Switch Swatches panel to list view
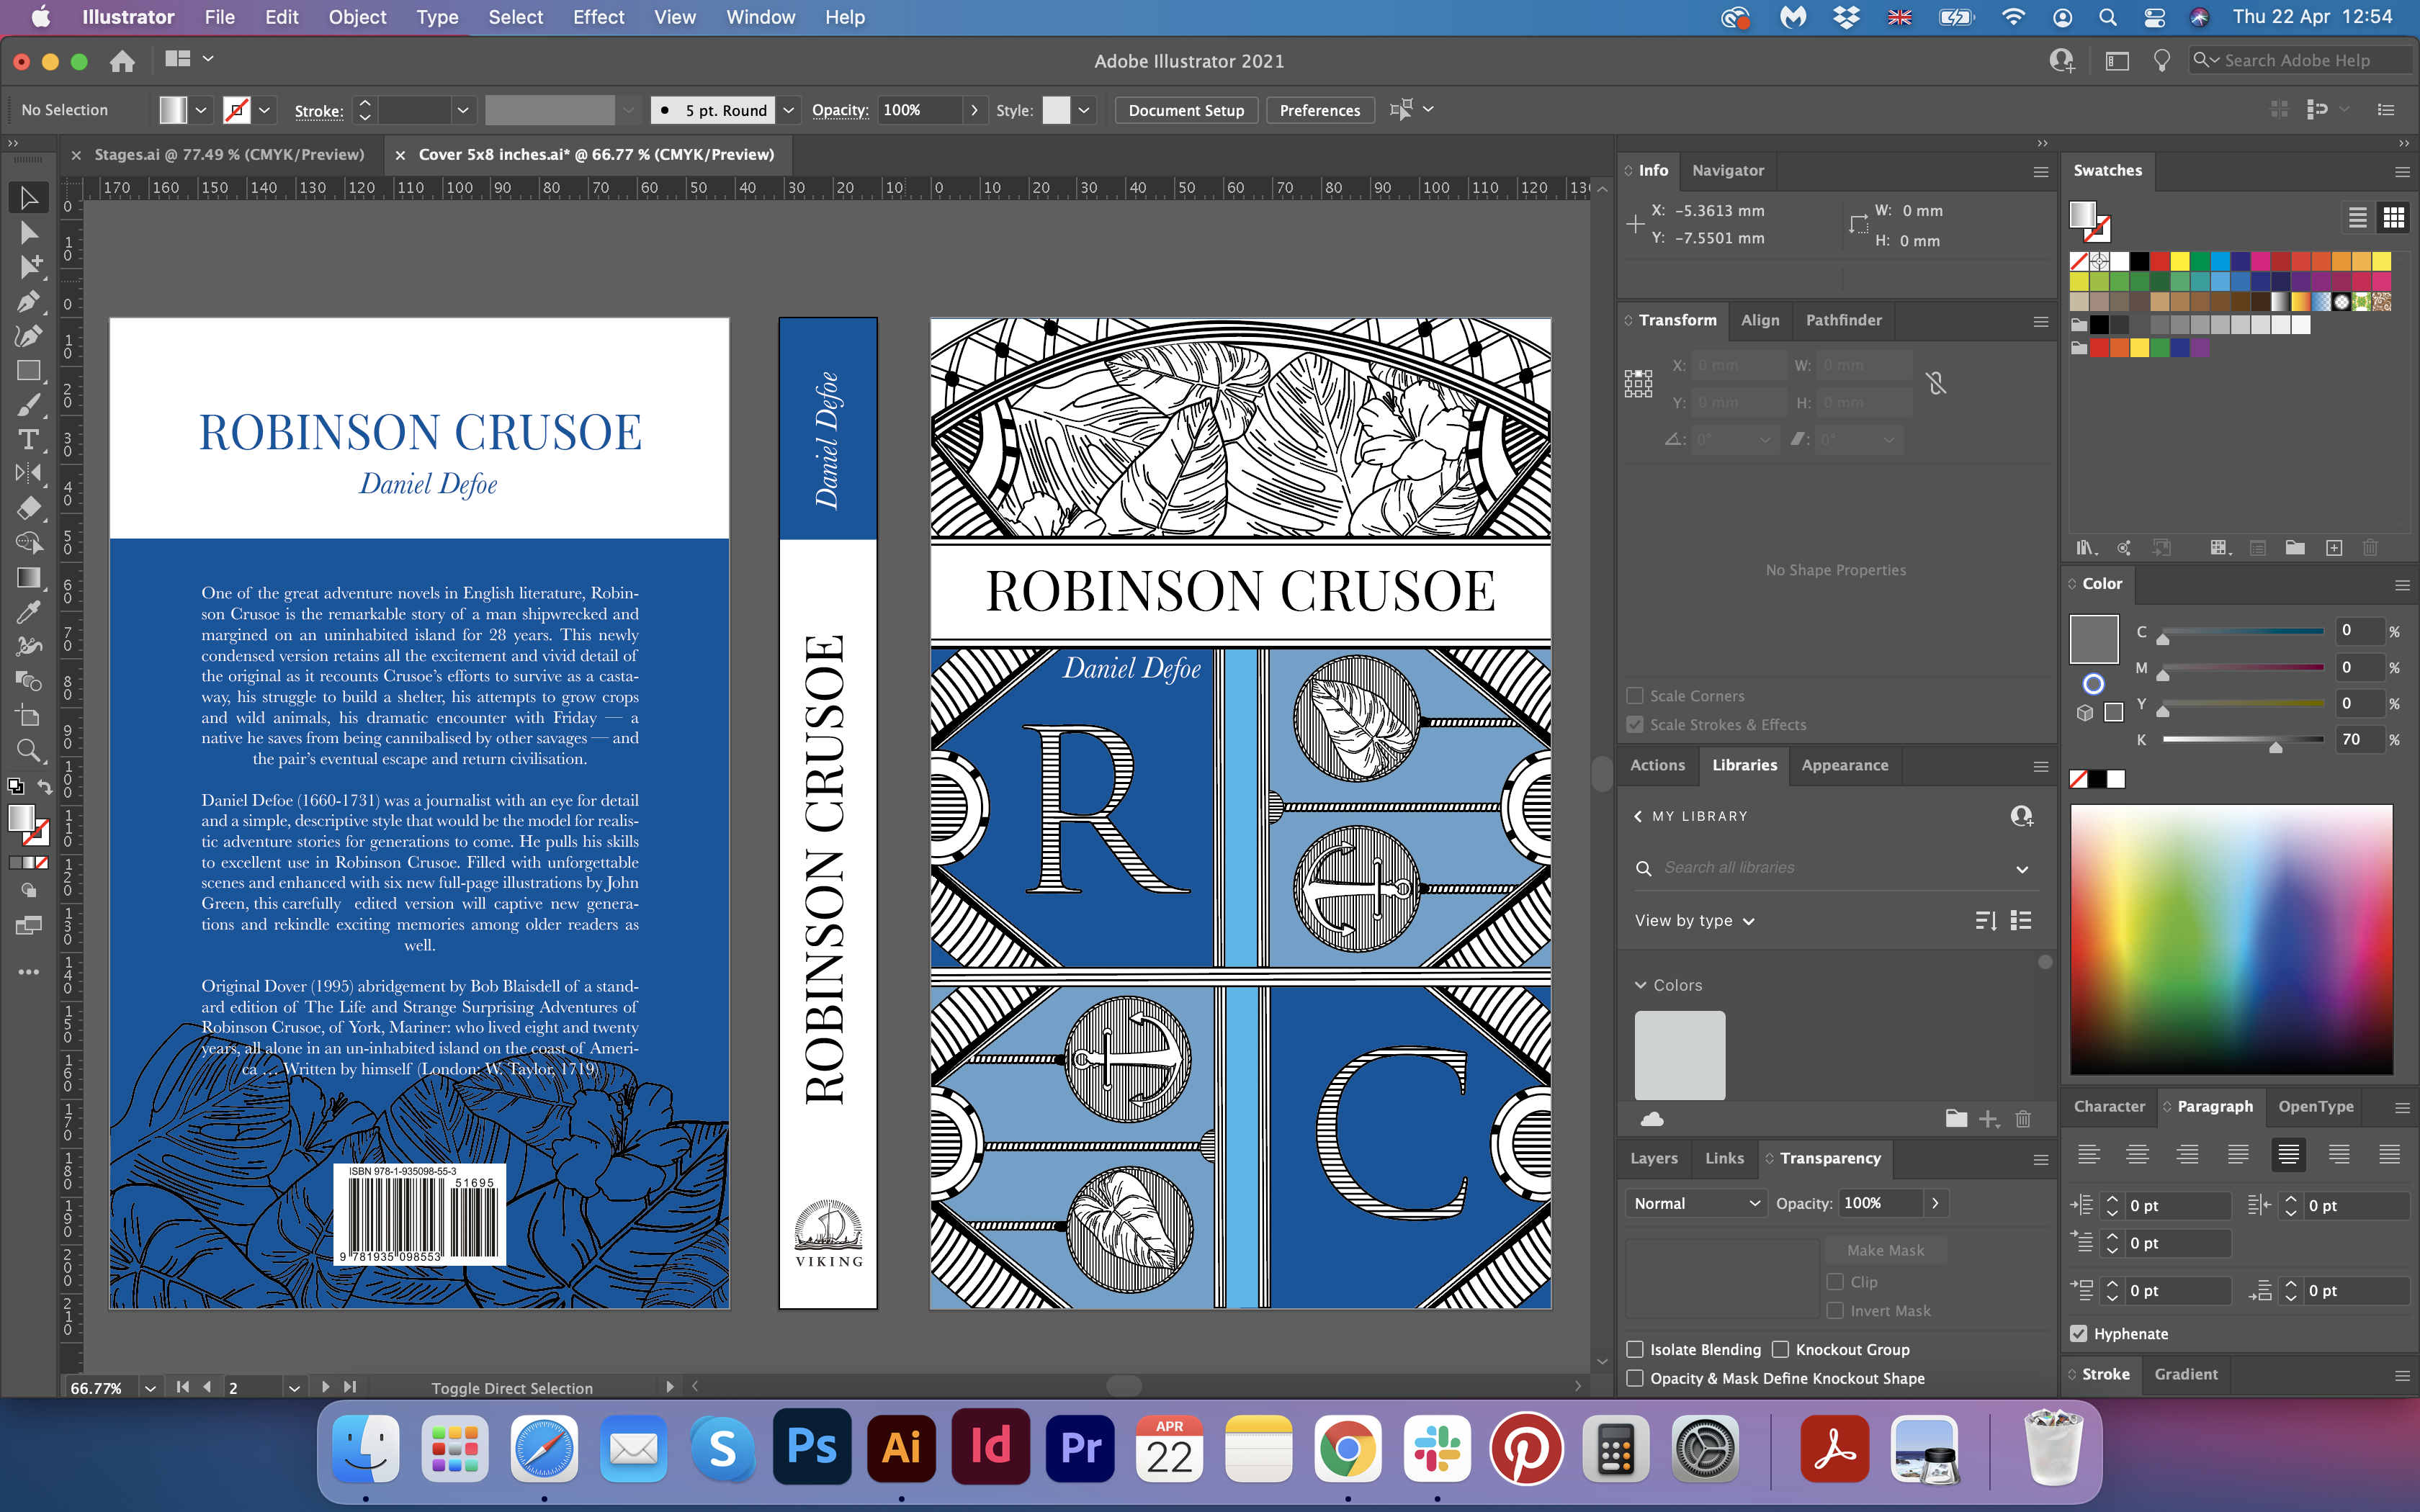2420x1512 pixels. tap(2357, 217)
